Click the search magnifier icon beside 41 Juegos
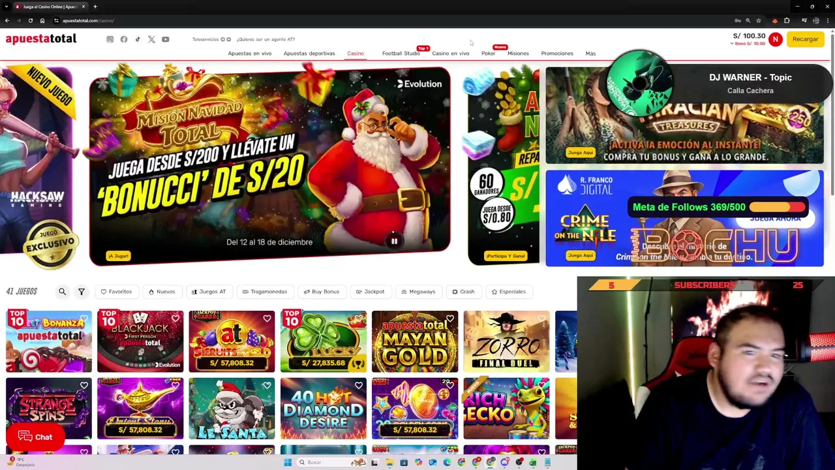 (63, 292)
